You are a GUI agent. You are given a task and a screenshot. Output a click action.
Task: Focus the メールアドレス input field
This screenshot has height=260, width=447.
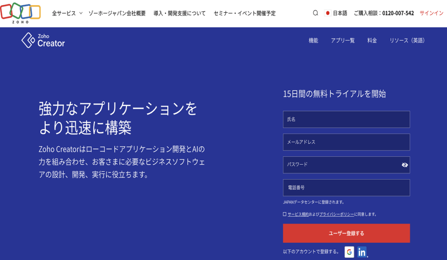click(346, 142)
